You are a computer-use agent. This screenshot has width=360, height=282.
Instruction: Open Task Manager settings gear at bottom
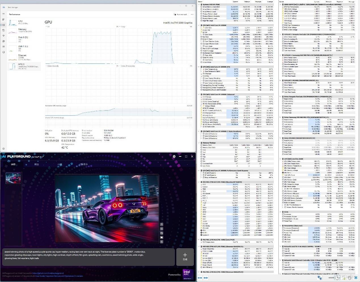(3, 149)
